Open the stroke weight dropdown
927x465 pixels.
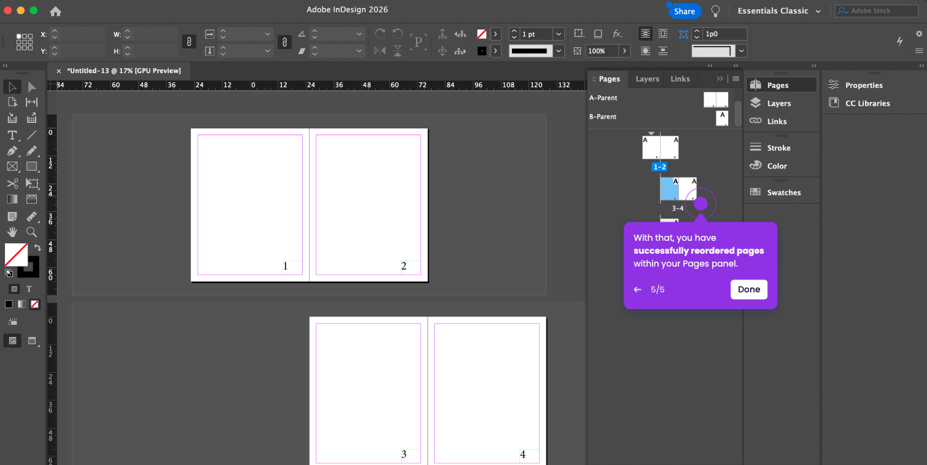[x=558, y=34]
